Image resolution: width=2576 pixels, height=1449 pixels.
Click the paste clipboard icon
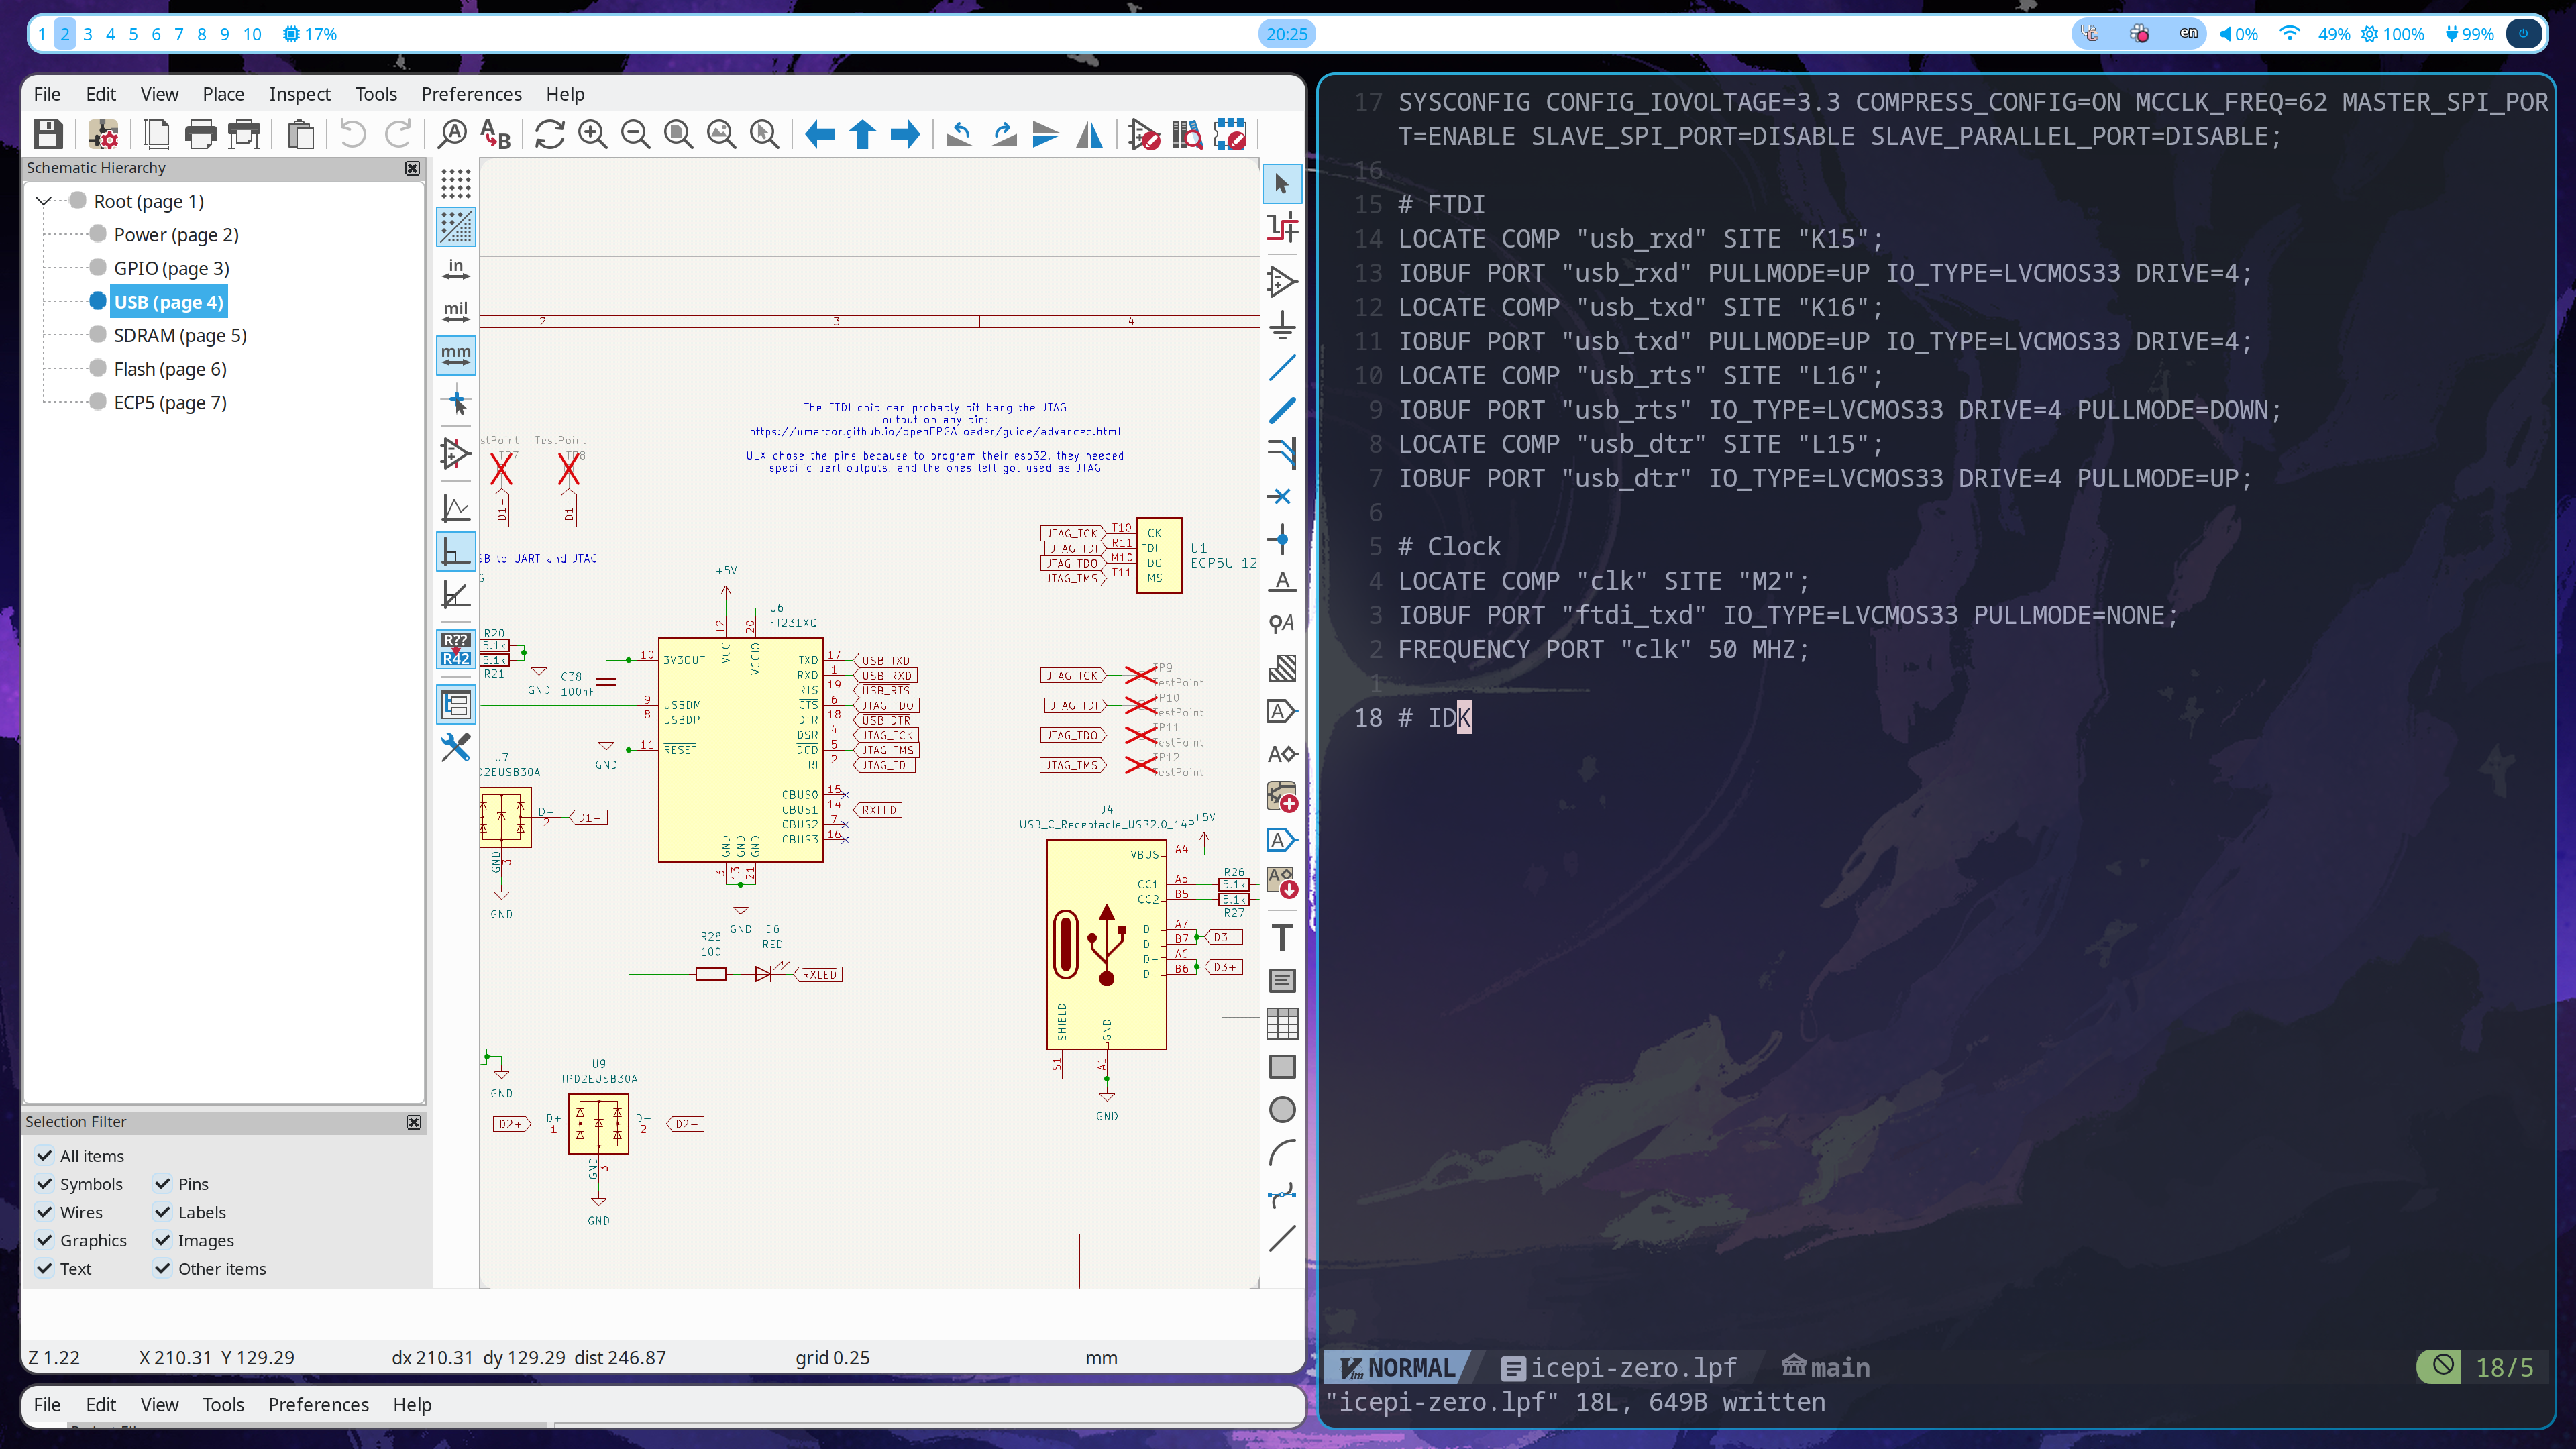pos(300,134)
